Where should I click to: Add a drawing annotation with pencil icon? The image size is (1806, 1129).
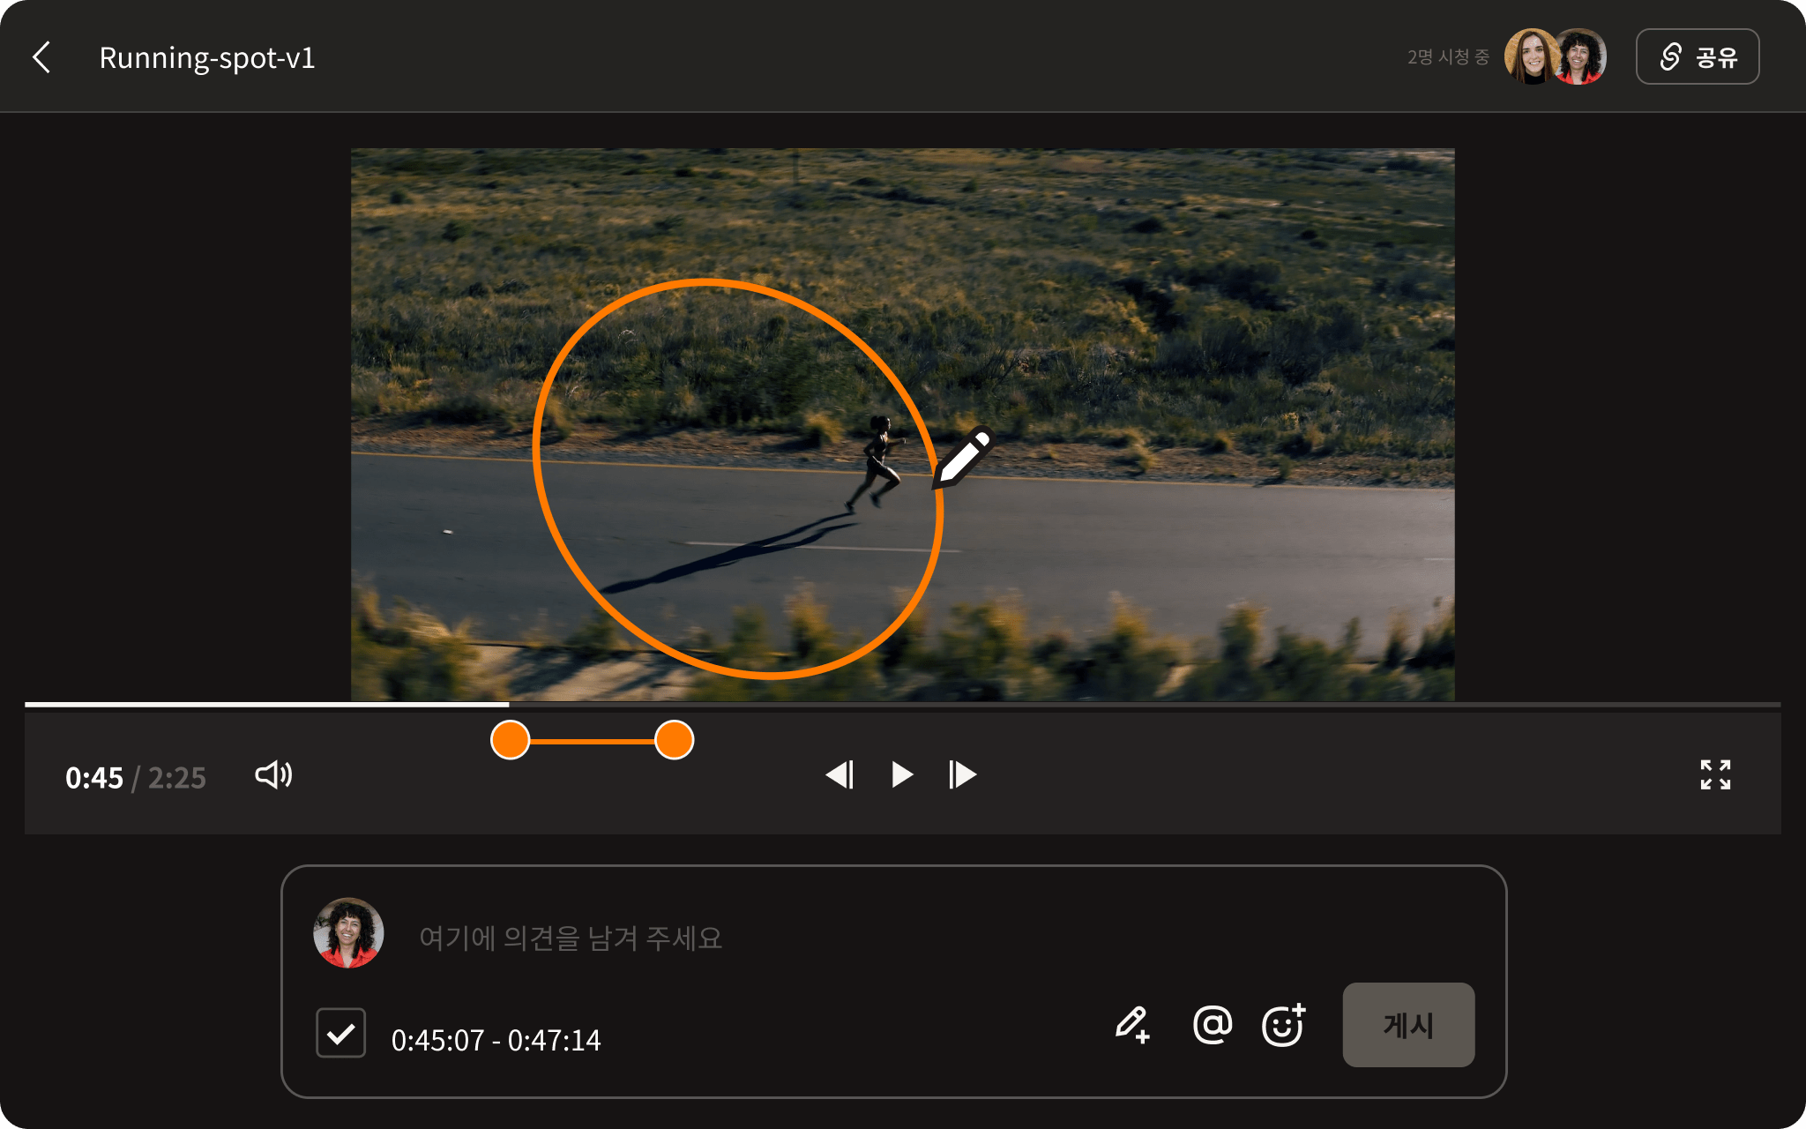[1132, 1025]
